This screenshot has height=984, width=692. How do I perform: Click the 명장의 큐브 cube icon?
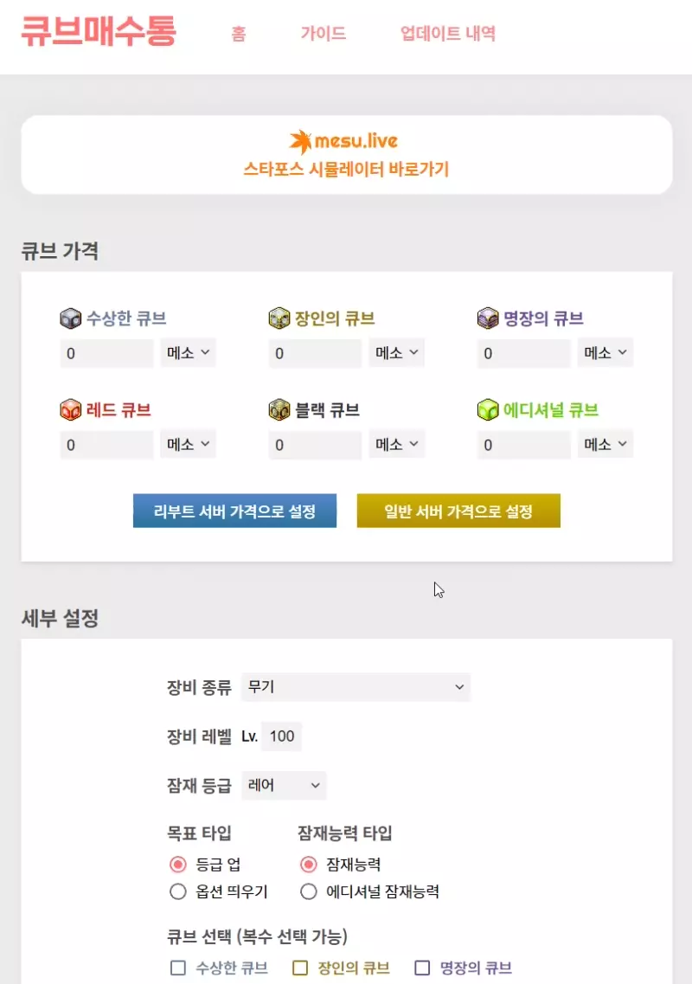click(488, 318)
